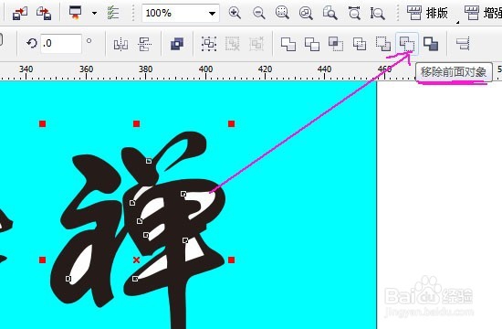Click the top-left red selection handle
The width and height of the screenshot is (502, 329).
[42, 123]
